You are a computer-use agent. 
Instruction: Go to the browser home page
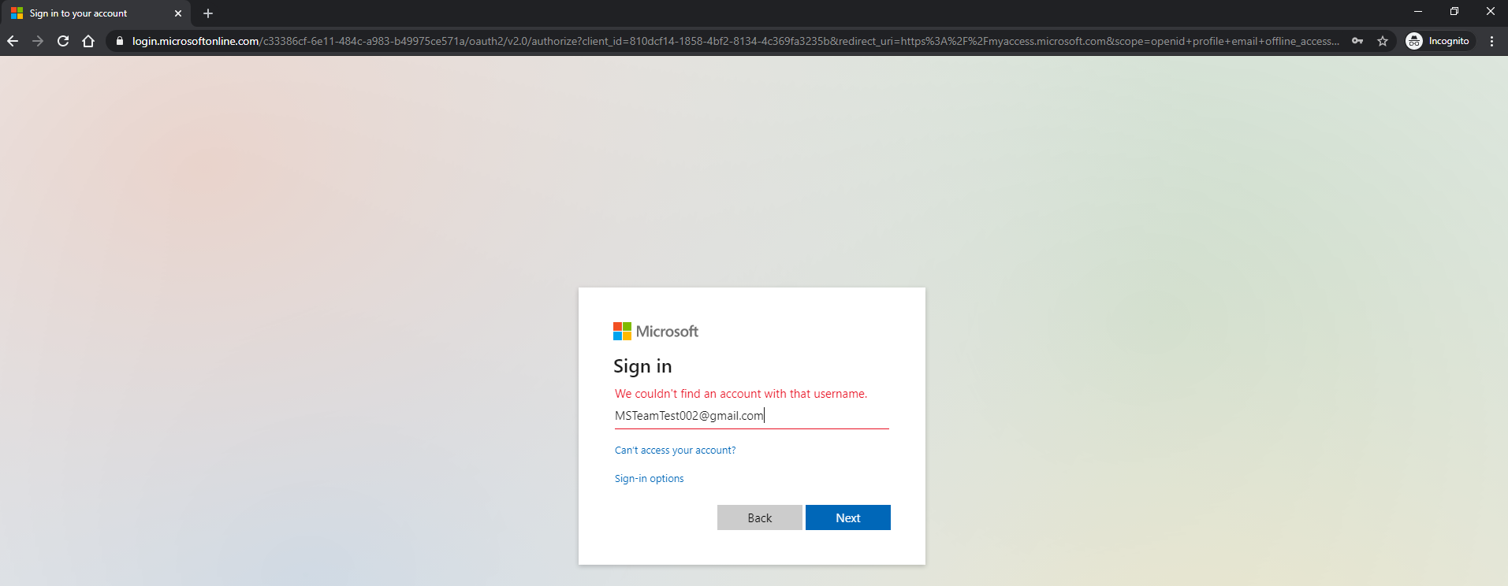coord(88,41)
